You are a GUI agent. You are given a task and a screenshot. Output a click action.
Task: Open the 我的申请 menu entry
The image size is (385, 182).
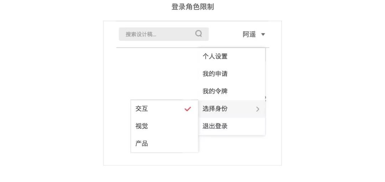(232, 74)
